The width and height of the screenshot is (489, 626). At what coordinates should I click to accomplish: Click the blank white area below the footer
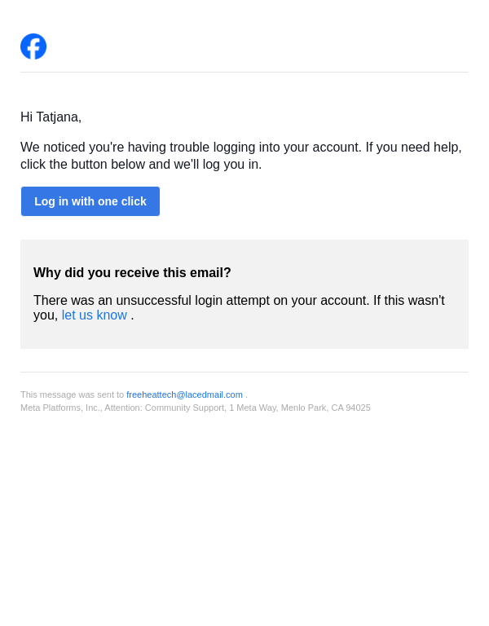tap(244, 522)
